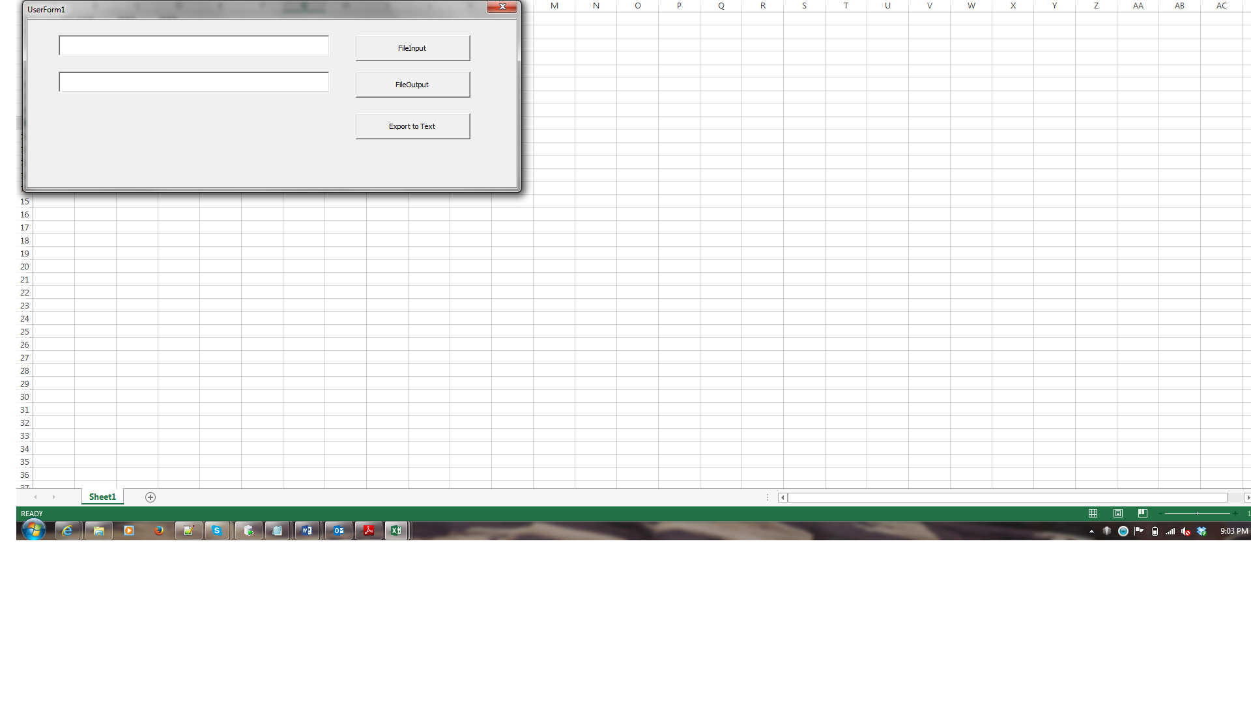Click the Sheet1 tab
Image resolution: width=1251 pixels, height=703 pixels.
click(x=102, y=497)
